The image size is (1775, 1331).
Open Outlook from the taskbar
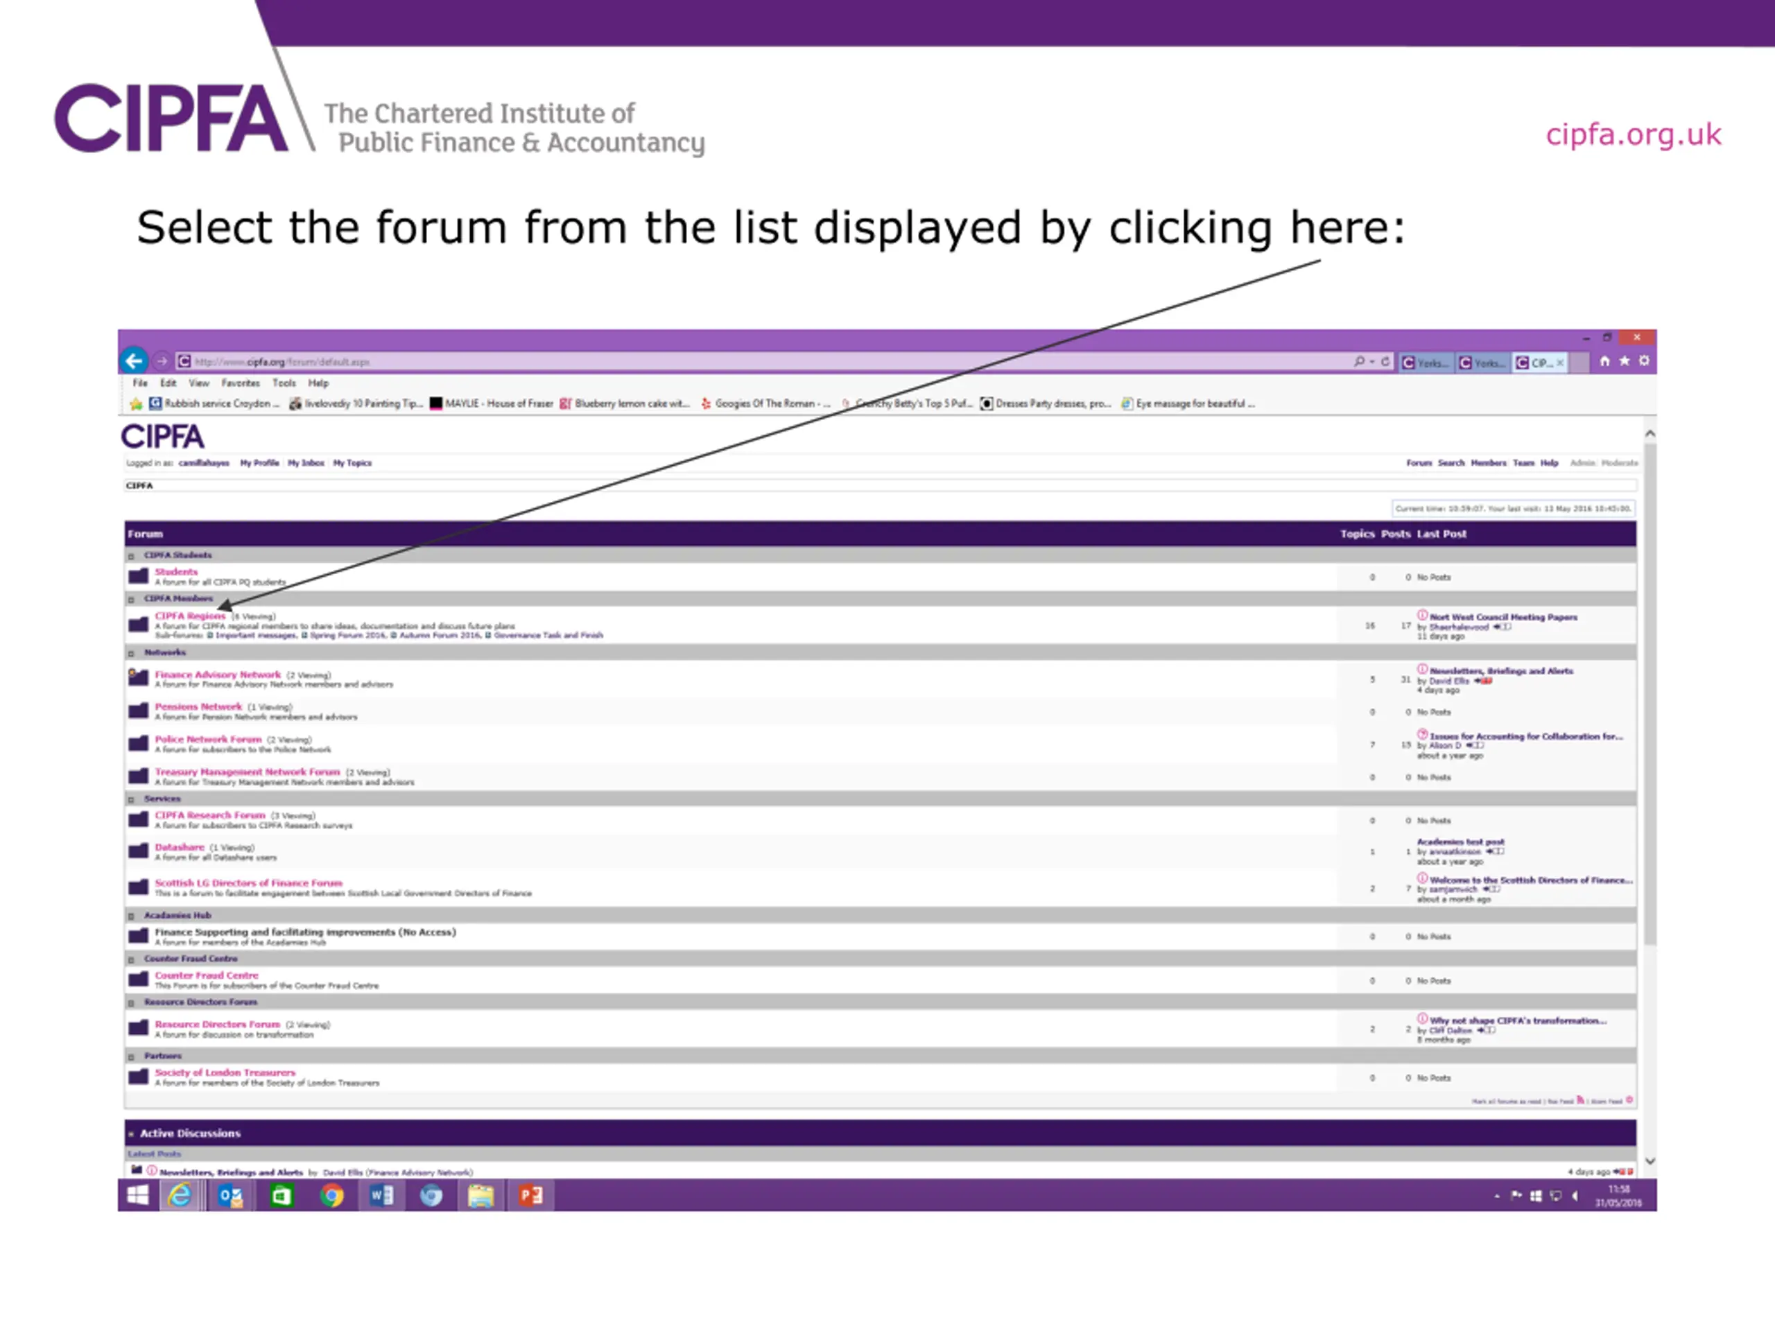pos(230,1195)
